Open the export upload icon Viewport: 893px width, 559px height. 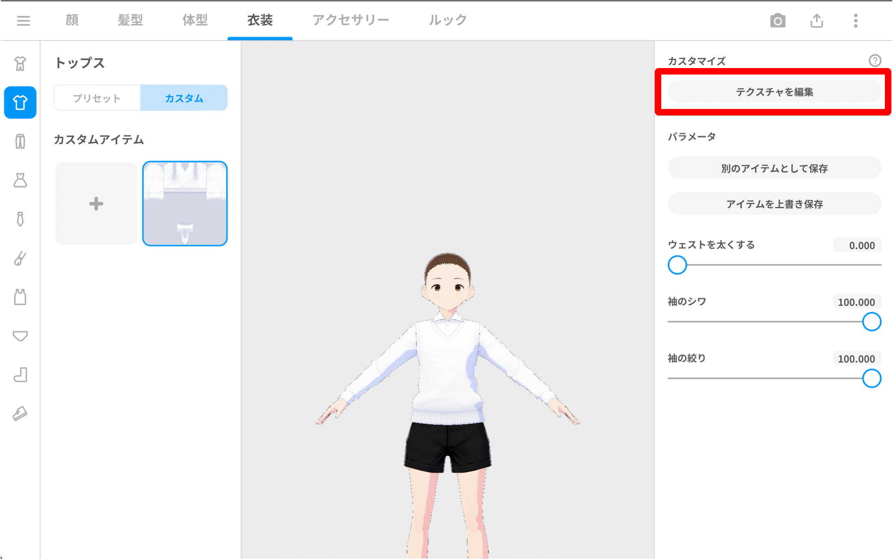[817, 21]
